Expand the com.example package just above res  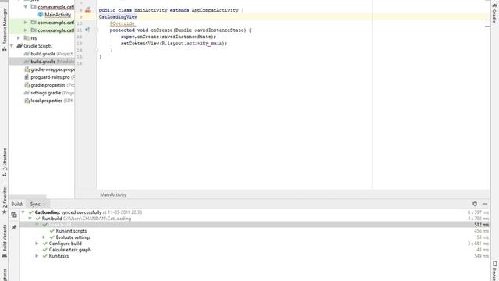[x=26, y=30]
